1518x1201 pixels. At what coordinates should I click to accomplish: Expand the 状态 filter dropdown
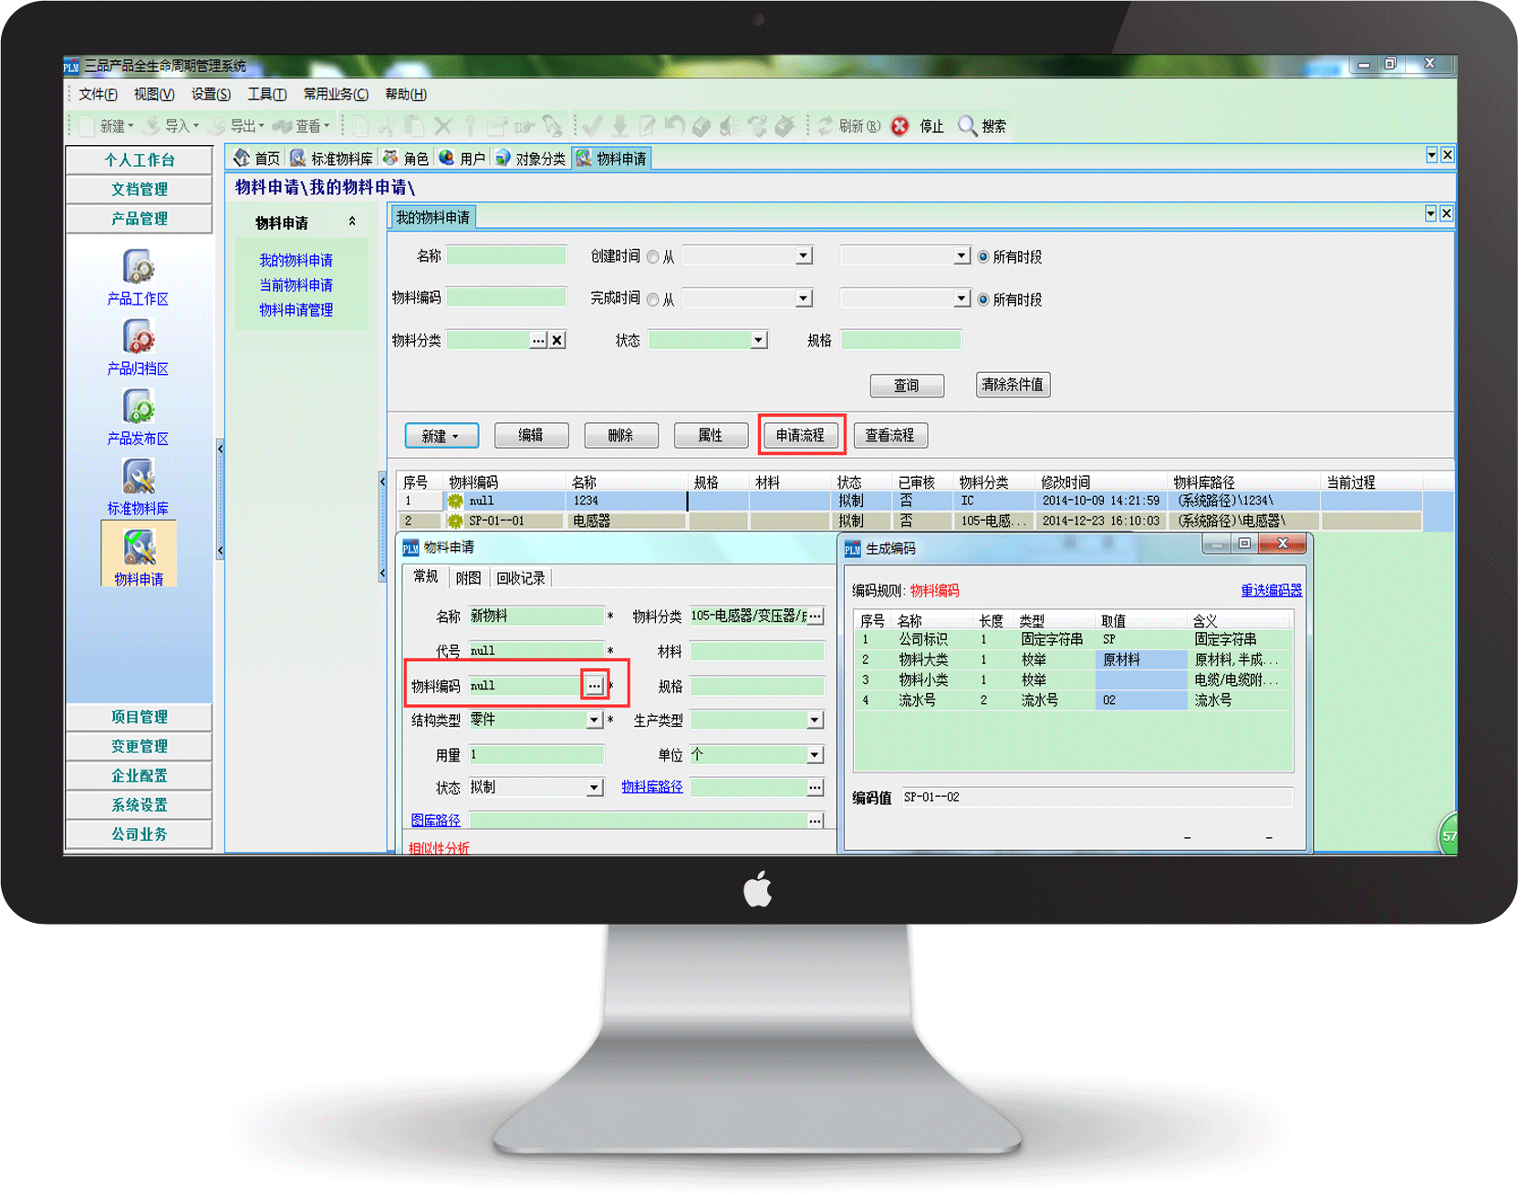[x=758, y=340]
